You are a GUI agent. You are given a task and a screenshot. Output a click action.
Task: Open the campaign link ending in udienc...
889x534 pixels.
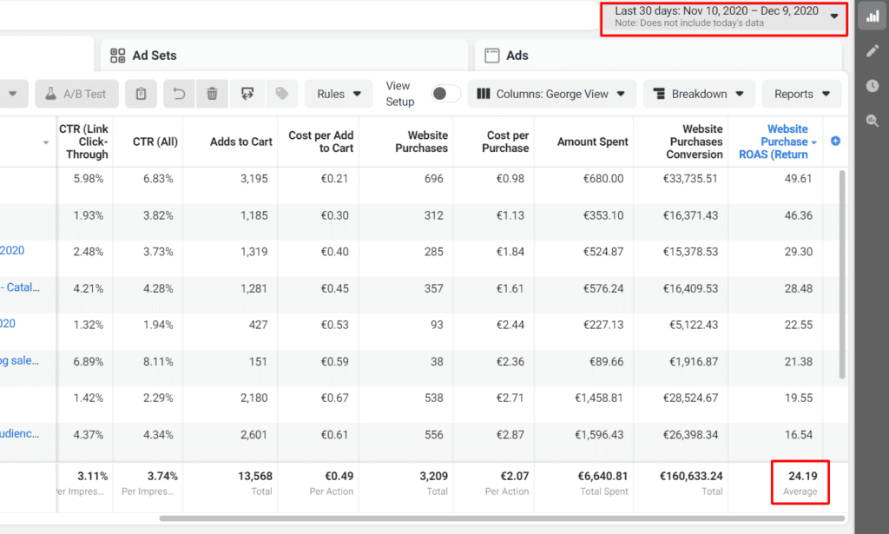tap(19, 433)
